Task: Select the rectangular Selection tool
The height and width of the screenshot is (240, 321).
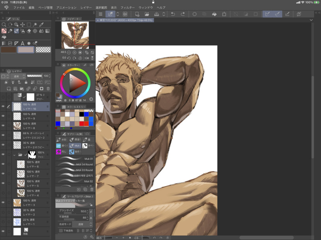Action: (x=29, y=25)
